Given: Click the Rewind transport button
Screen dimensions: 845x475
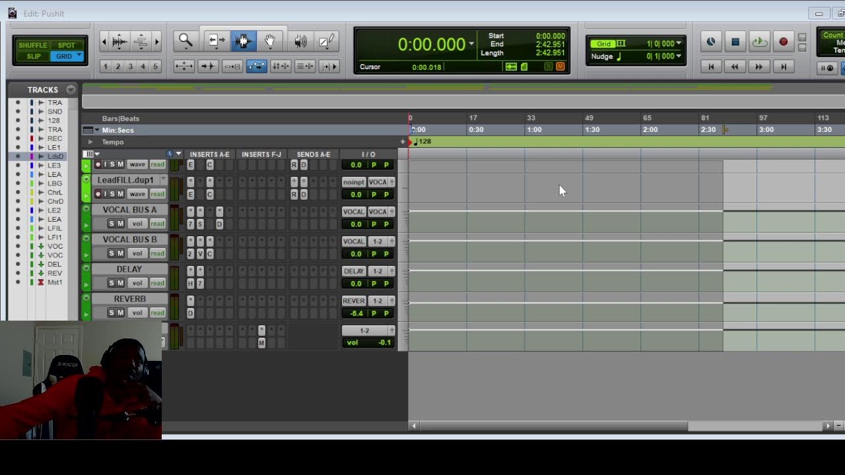Looking at the screenshot, I should click(x=735, y=67).
